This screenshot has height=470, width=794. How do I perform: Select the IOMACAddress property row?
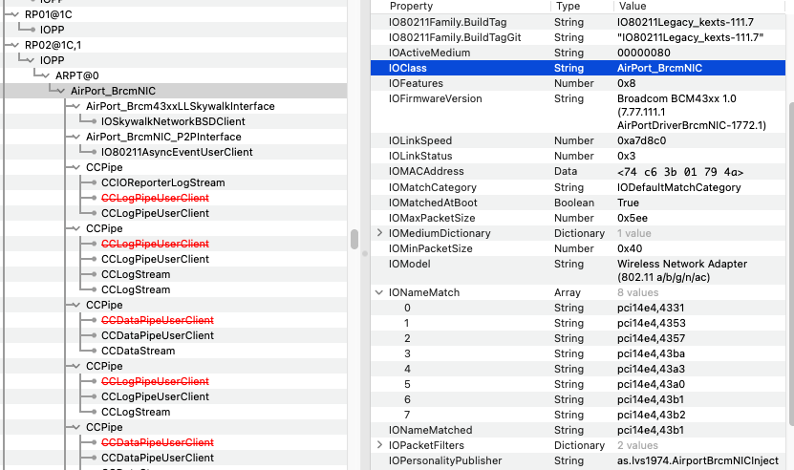pyautogui.click(x=578, y=172)
